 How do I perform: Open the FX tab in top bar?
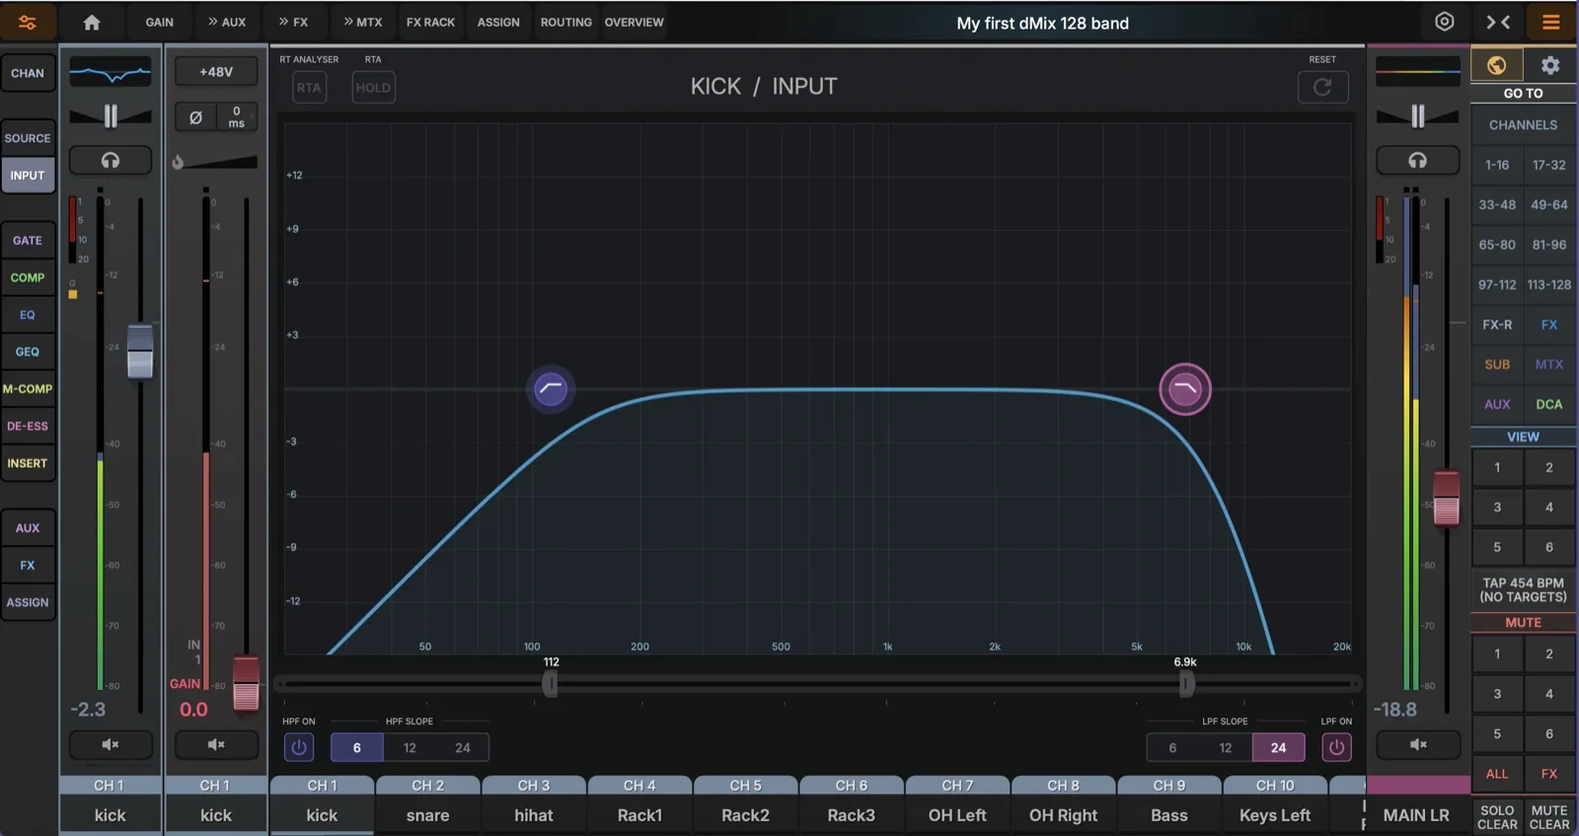(293, 22)
